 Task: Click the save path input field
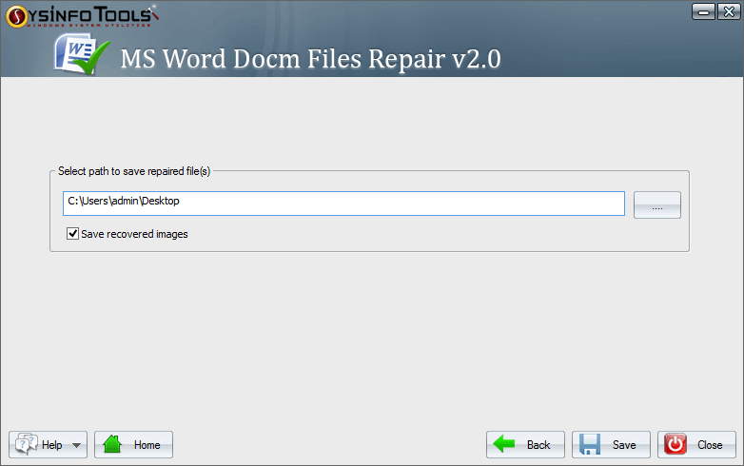click(x=343, y=204)
